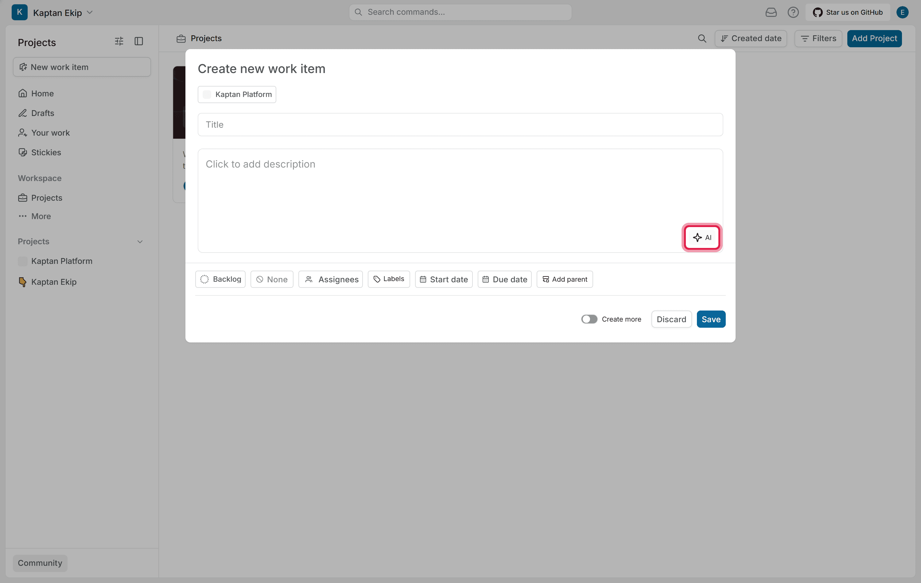Click the Kaptan Ekip project emoji icon

pos(23,282)
